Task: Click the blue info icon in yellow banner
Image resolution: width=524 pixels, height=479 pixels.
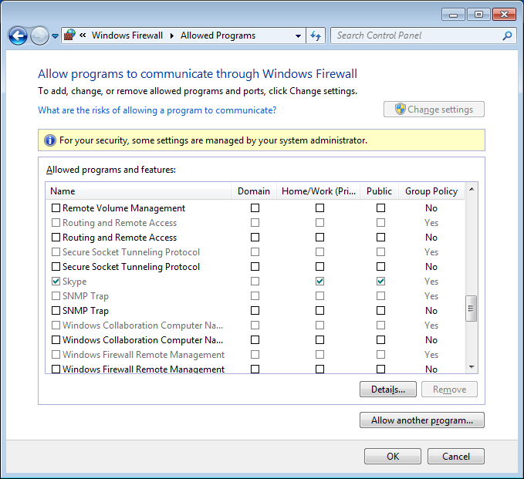Action: click(50, 140)
